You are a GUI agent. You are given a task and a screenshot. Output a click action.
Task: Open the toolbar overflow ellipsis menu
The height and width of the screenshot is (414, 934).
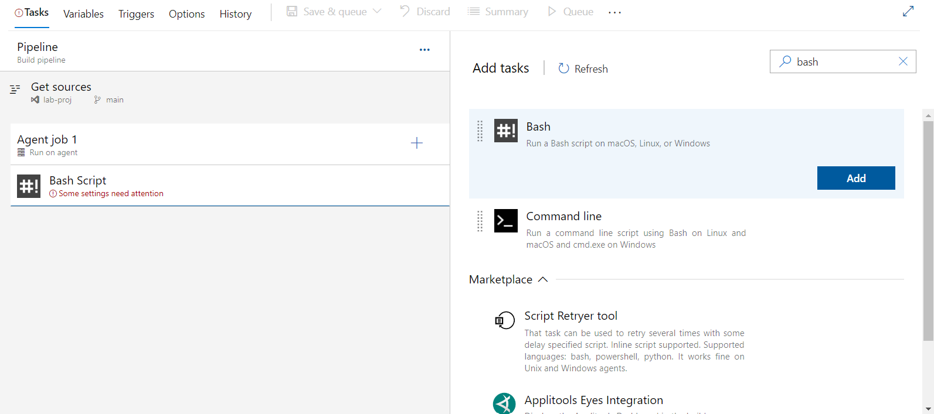(x=614, y=12)
